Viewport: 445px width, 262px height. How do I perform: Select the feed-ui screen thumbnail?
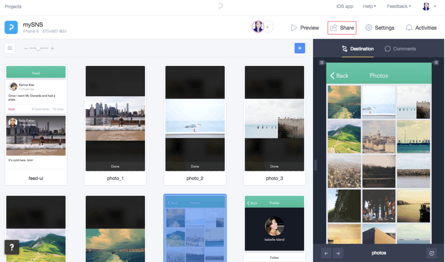pos(36,125)
